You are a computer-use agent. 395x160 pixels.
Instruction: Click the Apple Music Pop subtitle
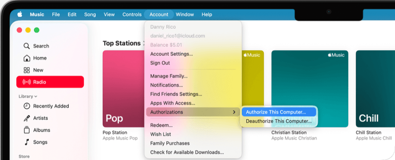(x=120, y=138)
